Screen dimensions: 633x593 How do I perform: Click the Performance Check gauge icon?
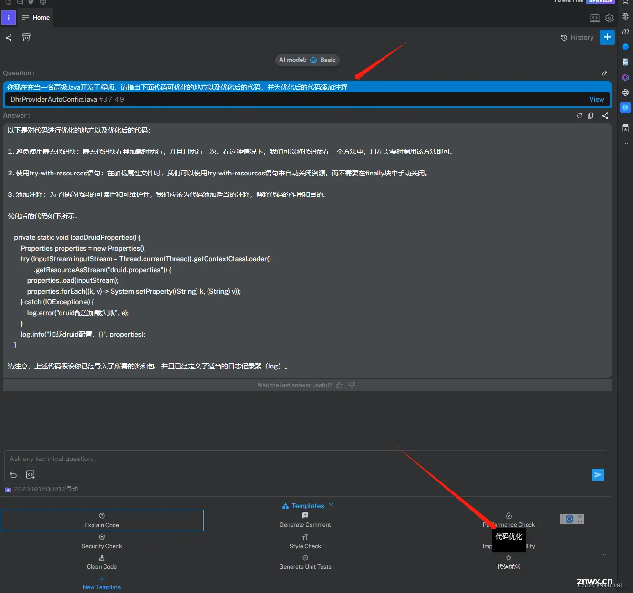(508, 516)
